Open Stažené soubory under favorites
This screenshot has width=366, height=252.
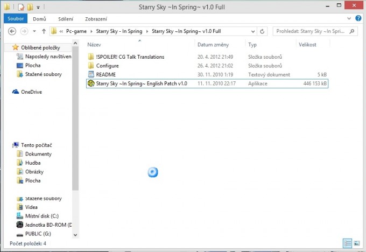pos(44,74)
